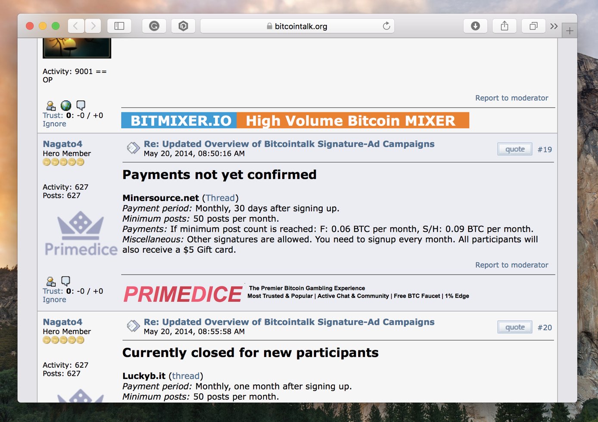
Task: Click the date 'May 20, 2014, 08:50:16 AM'
Action: click(194, 154)
